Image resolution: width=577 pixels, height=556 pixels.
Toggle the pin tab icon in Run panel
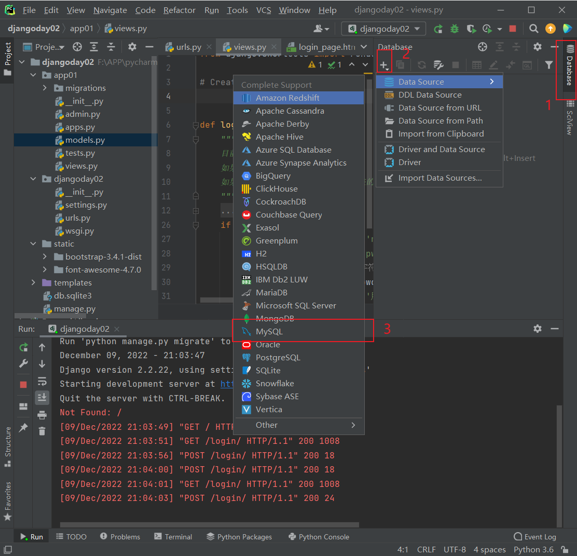click(x=23, y=428)
